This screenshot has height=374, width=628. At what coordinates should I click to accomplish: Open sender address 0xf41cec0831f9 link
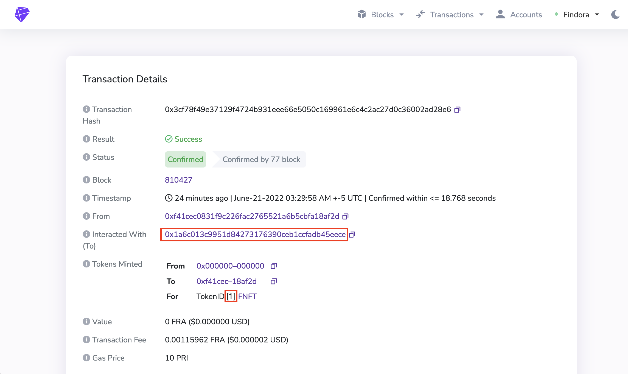coord(252,216)
